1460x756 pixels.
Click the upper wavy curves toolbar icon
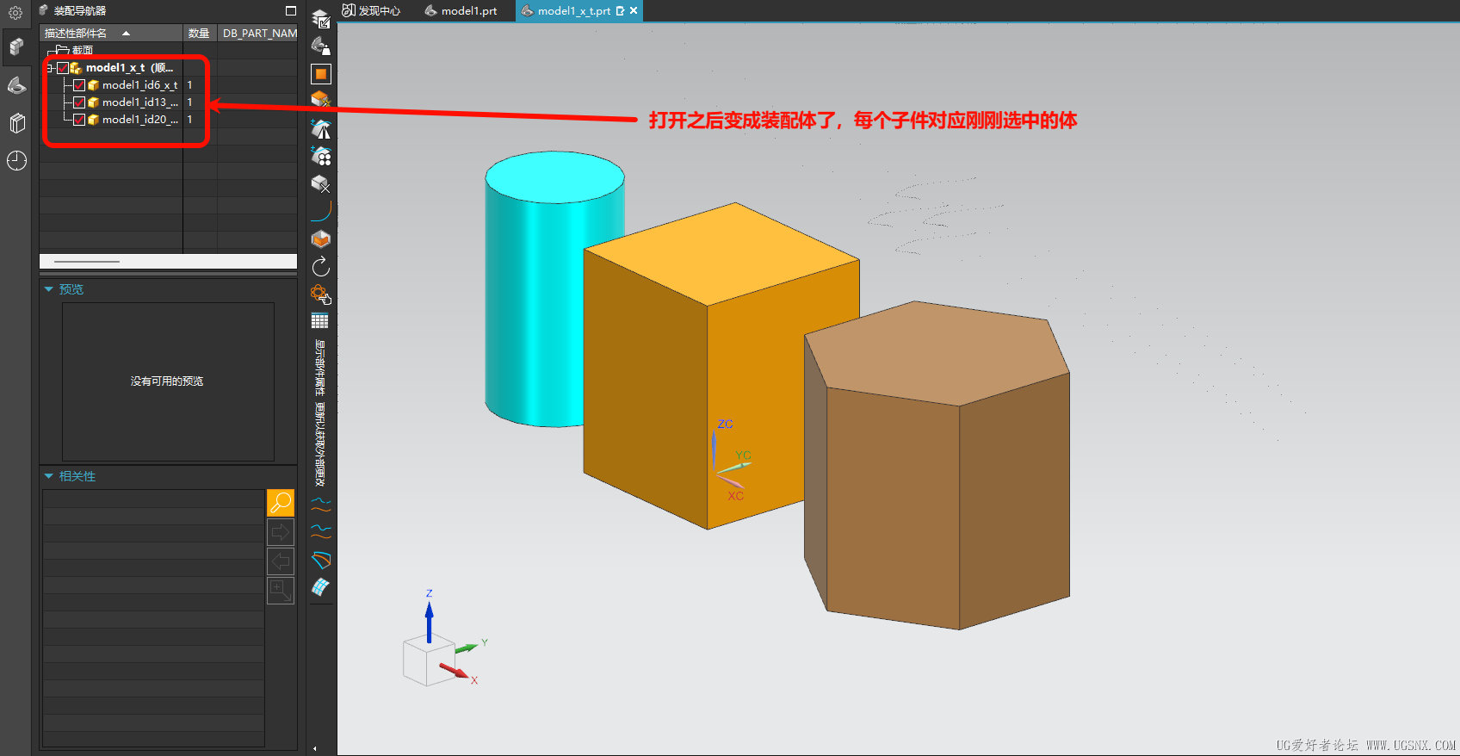click(321, 505)
